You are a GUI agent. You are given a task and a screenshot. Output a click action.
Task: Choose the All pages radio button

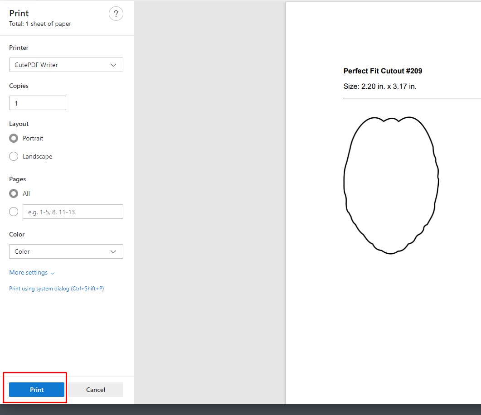(x=14, y=193)
